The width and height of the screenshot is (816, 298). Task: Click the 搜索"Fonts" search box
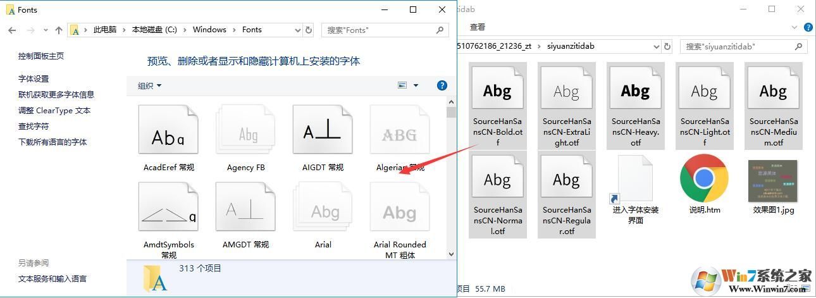385,30
